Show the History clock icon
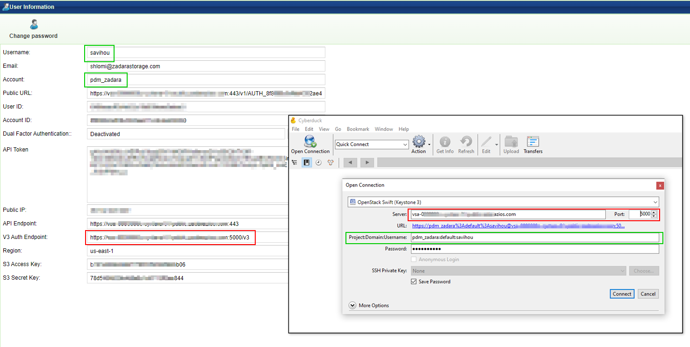This screenshot has height=347, width=690. [x=319, y=162]
